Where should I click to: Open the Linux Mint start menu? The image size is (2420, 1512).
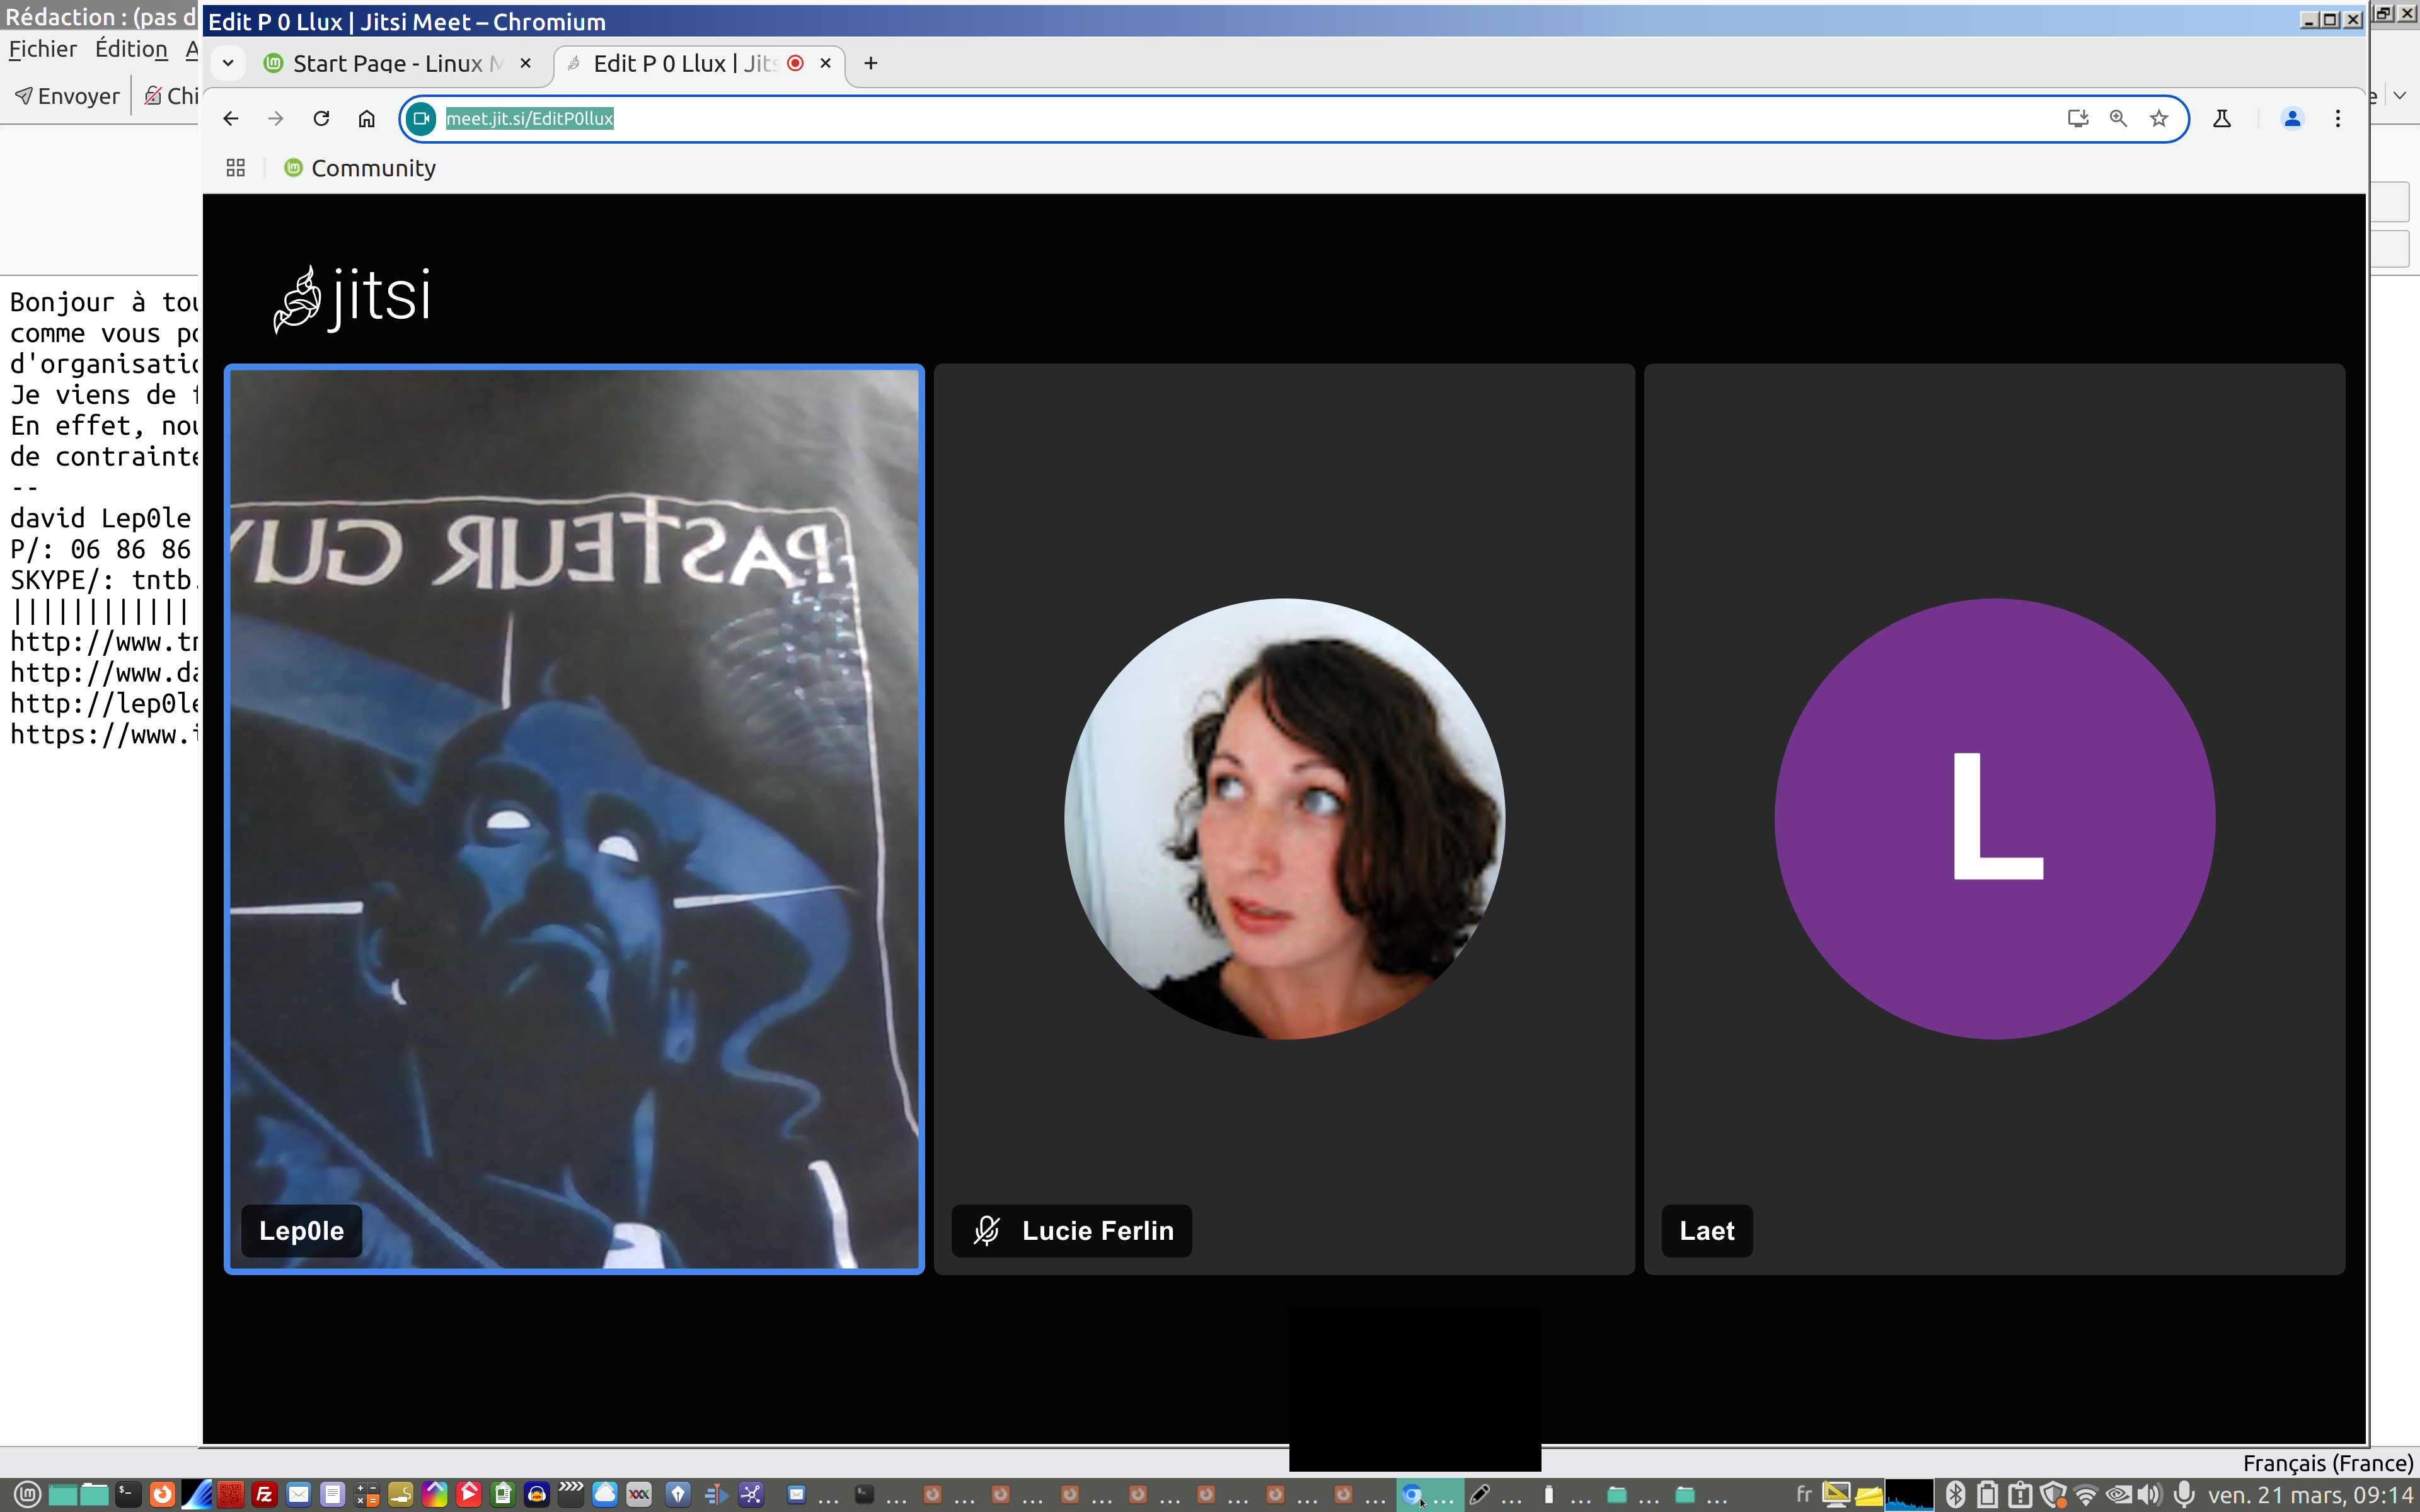point(27,1494)
